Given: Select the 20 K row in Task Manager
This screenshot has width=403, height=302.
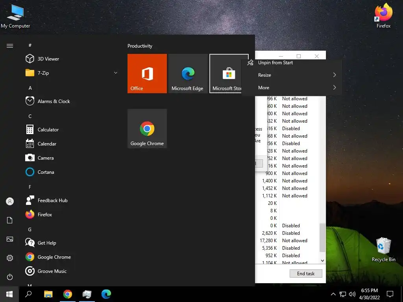Looking at the screenshot, I should click(287, 203).
